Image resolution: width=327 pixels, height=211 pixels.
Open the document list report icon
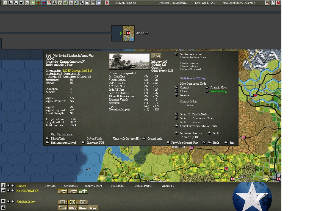11,3
